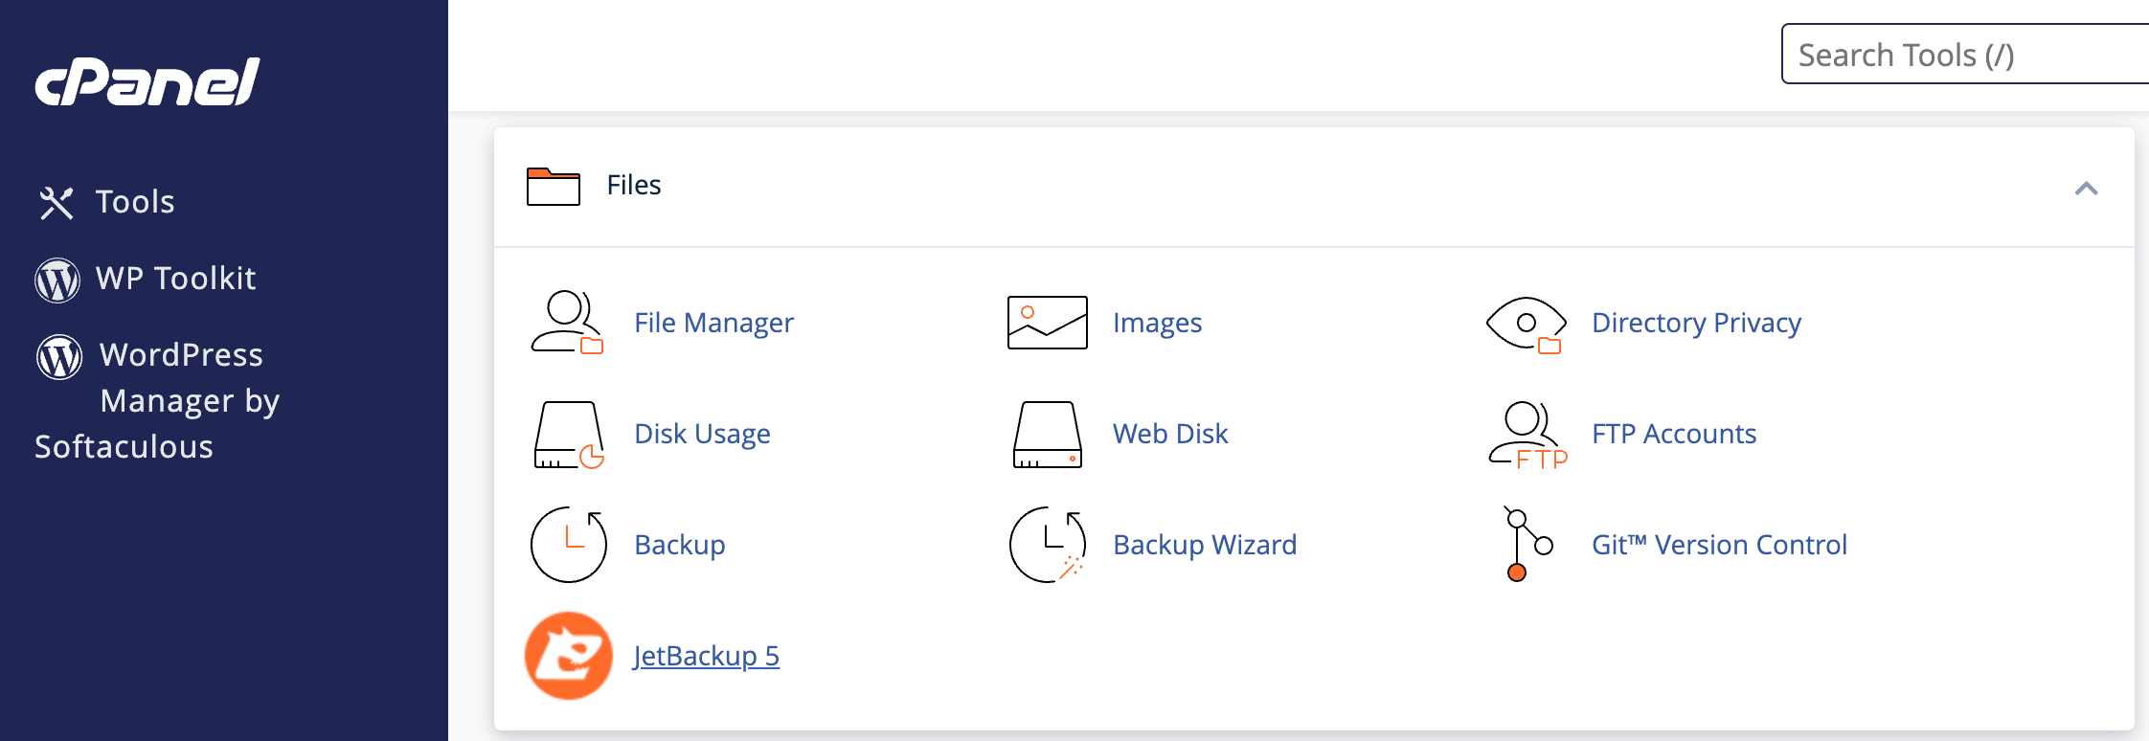Screen dimensions: 2149x741
Task: Open the JetBackup 5 link
Action: pyautogui.click(x=706, y=656)
